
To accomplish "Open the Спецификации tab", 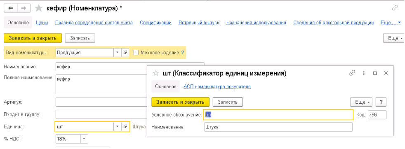I will click(x=155, y=23).
